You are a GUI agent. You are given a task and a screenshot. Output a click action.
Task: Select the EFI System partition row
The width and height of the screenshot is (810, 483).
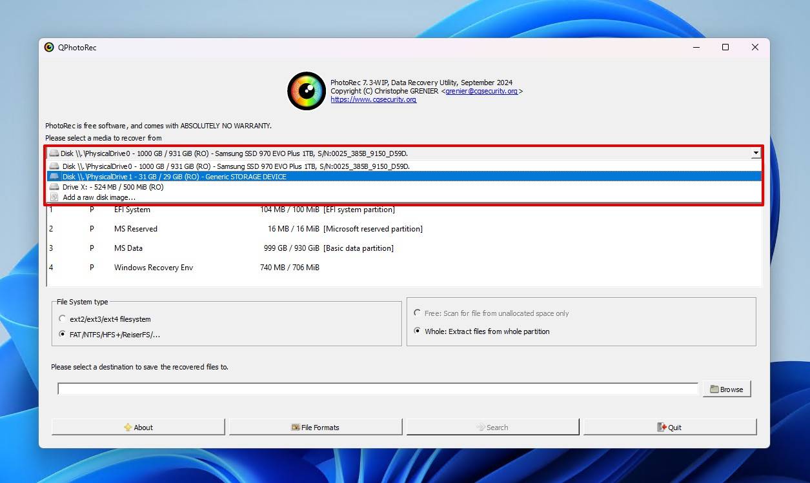pyautogui.click(x=404, y=210)
